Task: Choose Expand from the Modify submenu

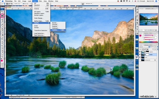Action: click(x=58, y=26)
